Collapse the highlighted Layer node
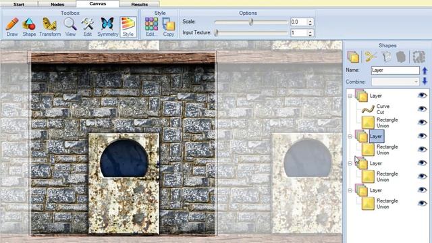The image size is (432, 243). 350,136
